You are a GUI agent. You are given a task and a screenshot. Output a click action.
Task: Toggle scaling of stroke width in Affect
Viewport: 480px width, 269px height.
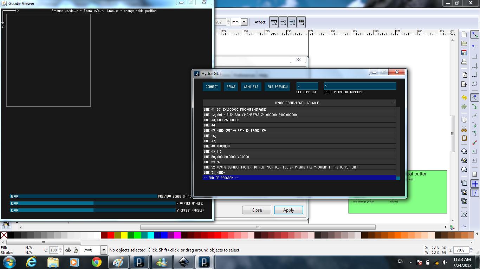274,22
